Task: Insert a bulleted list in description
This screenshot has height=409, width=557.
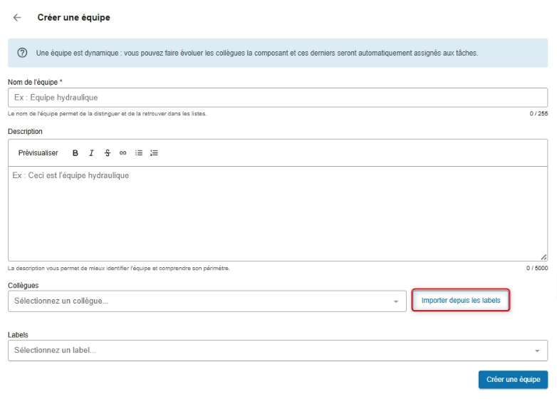Action: (x=138, y=152)
